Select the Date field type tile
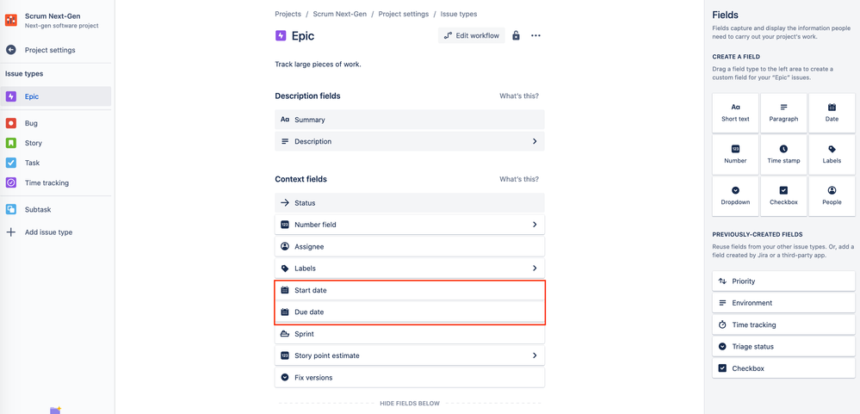 click(x=832, y=113)
